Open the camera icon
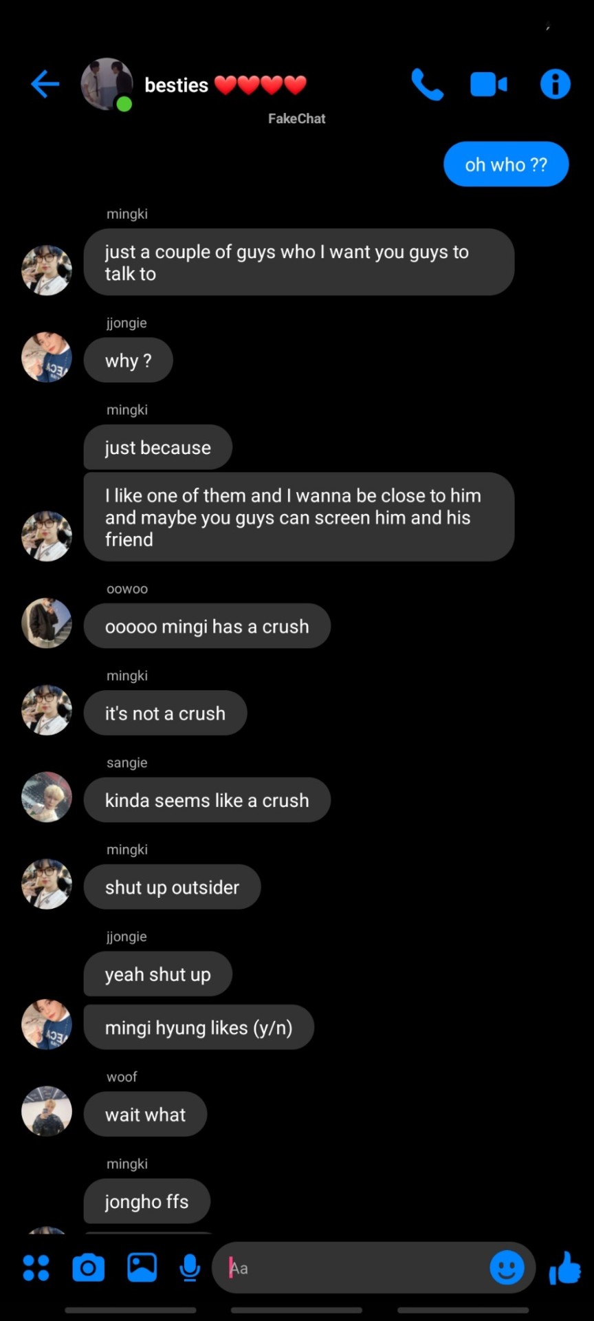Viewport: 594px width, 1321px height. click(89, 1267)
